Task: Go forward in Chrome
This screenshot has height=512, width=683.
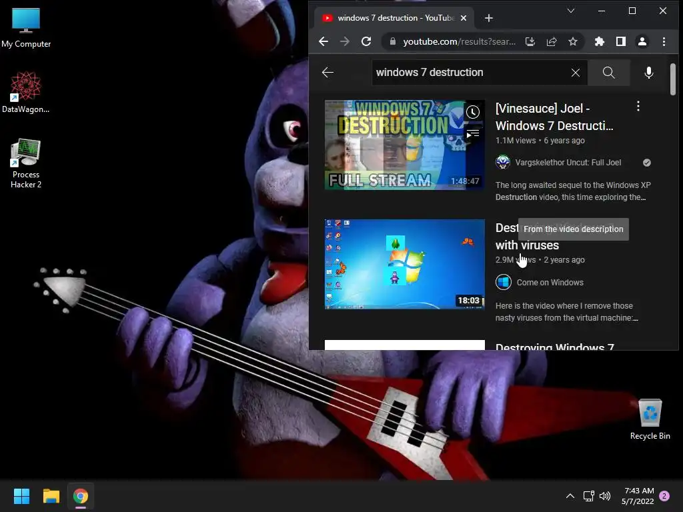Action: click(x=345, y=41)
